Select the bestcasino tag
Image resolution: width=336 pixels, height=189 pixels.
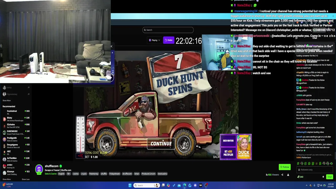click(162, 174)
